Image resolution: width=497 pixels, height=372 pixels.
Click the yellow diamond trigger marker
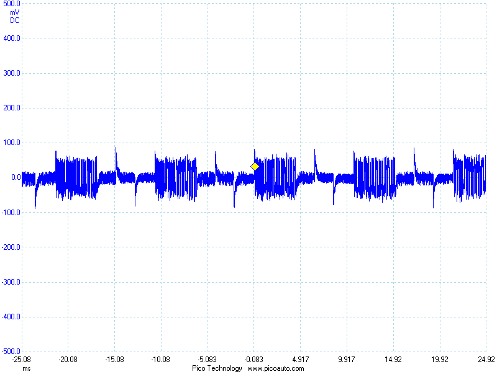(255, 166)
